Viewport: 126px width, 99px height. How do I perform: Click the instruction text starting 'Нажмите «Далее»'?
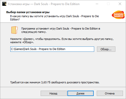pos(62,41)
